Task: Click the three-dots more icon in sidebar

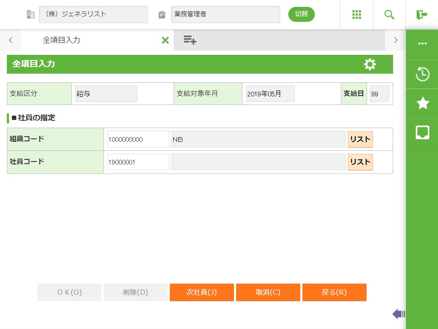Action: point(422,44)
